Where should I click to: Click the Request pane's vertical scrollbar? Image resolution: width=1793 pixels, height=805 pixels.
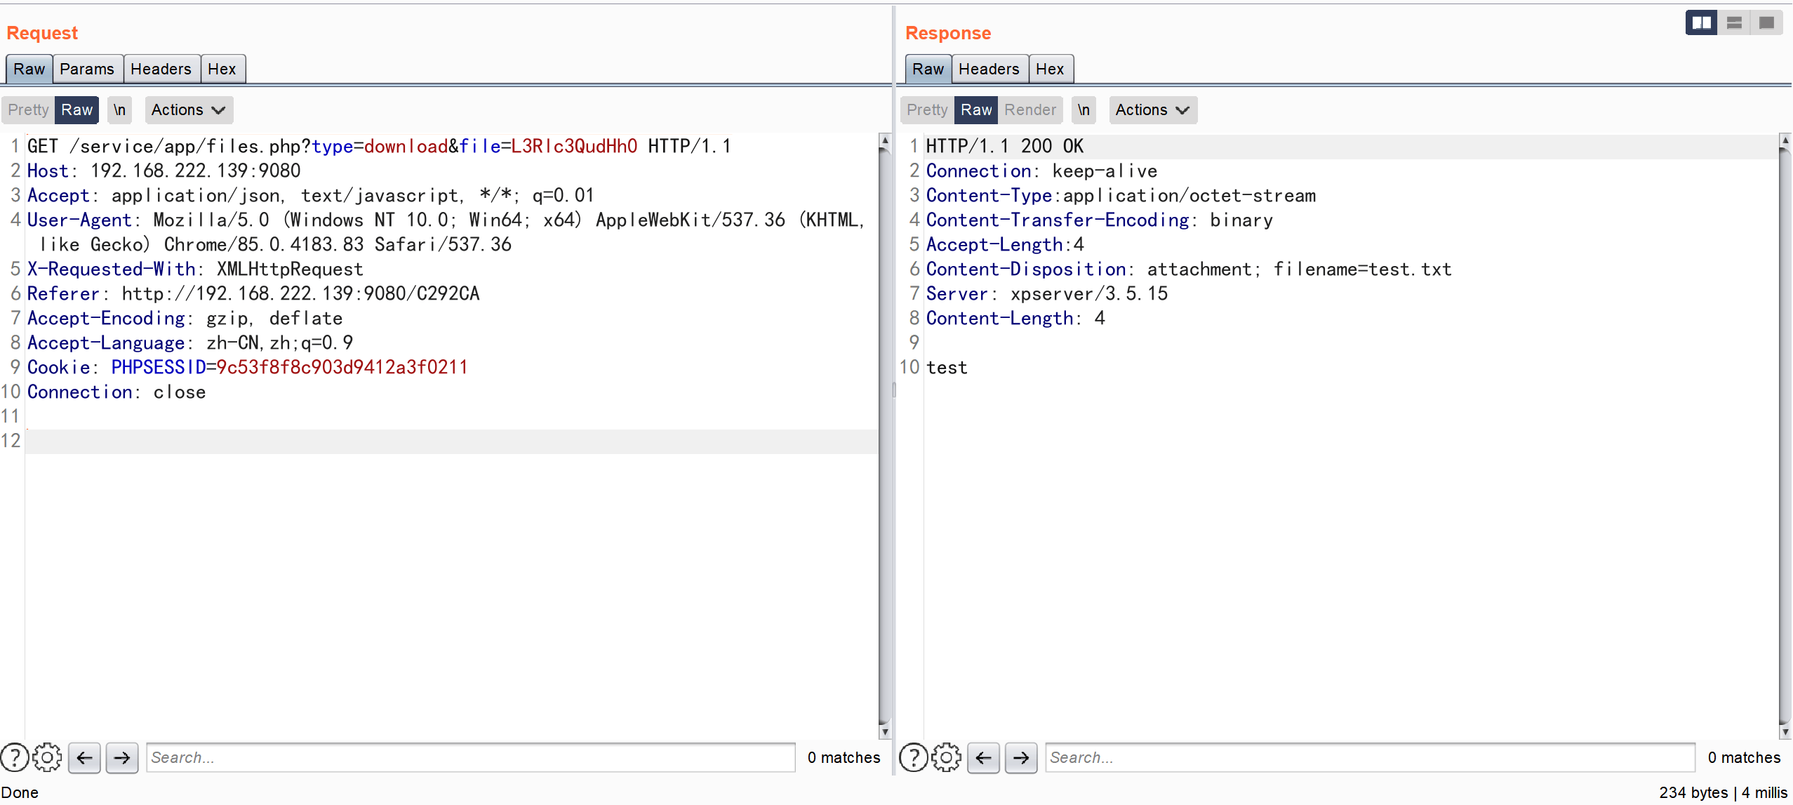coord(884,435)
